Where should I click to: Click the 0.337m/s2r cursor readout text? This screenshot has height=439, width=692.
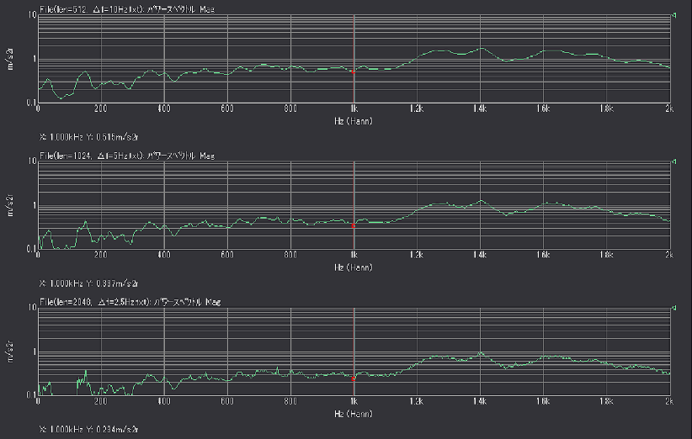[x=88, y=282]
